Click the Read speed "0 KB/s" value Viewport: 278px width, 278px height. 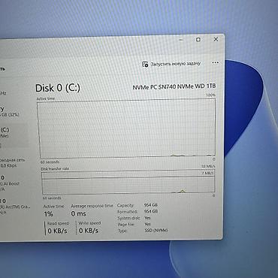coord(57,231)
